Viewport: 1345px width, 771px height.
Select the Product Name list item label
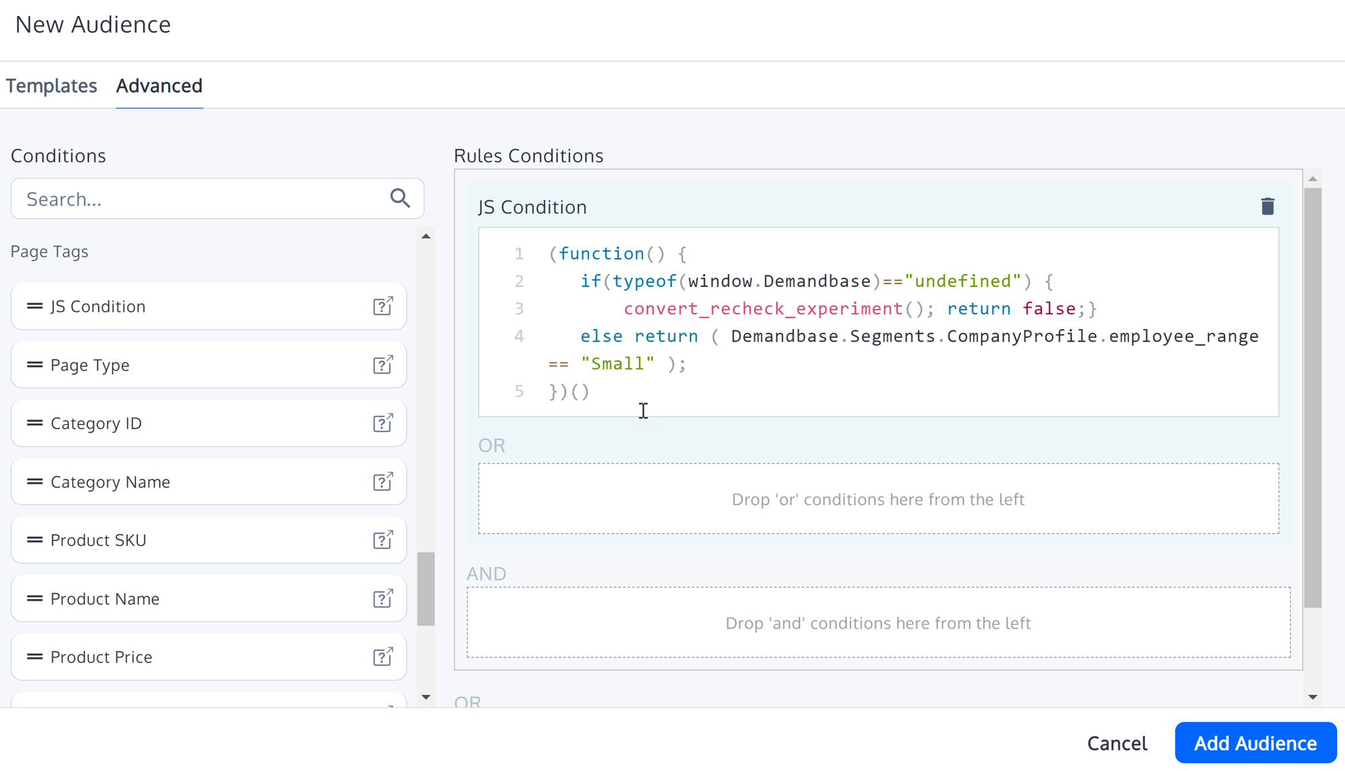tap(104, 599)
